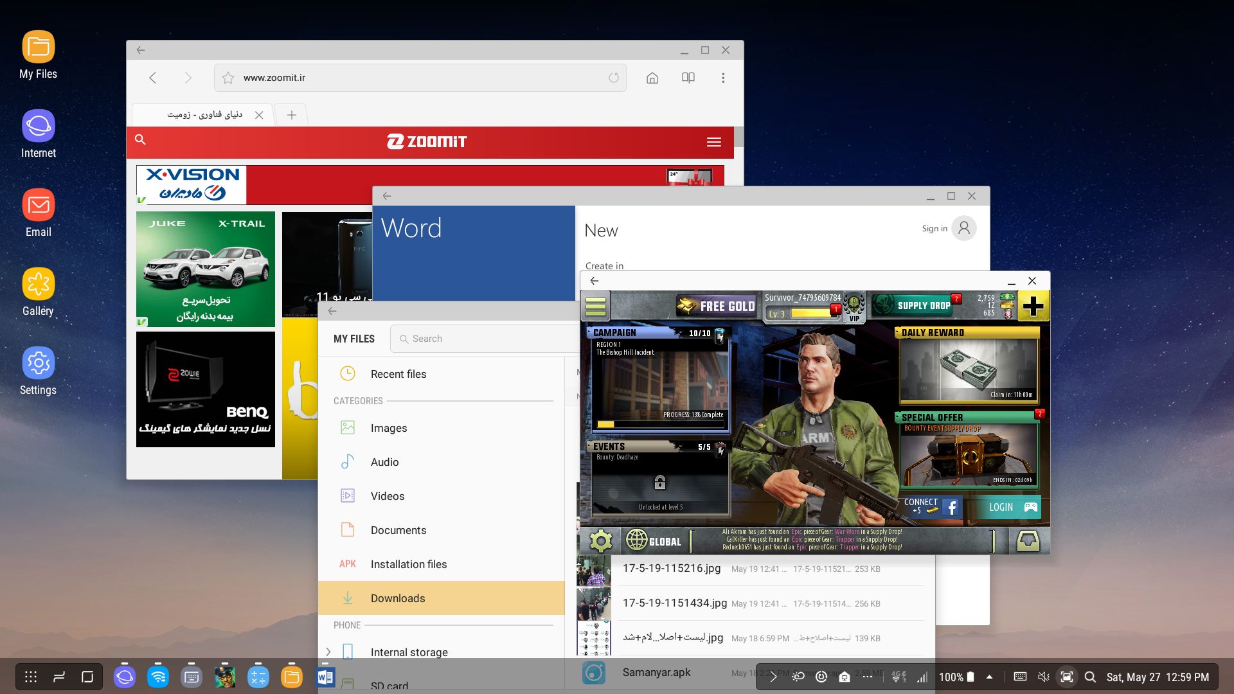Screen dimensions: 1234x694
Task: Open the browser bookmarks book icon
Action: 688,78
